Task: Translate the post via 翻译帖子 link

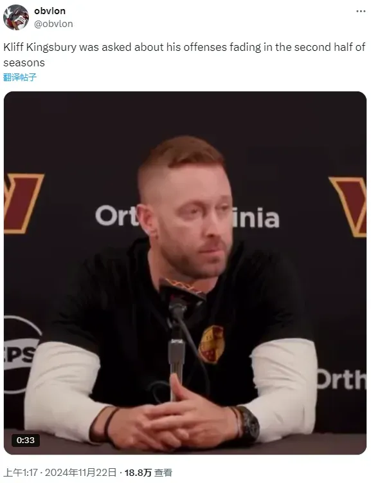Action: click(20, 77)
